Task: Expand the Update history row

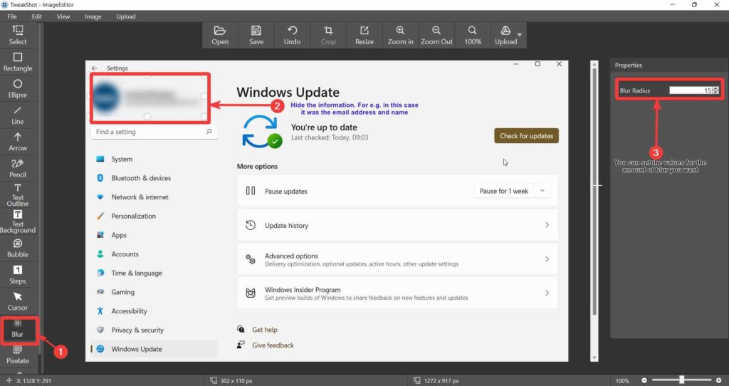Action: click(x=397, y=225)
